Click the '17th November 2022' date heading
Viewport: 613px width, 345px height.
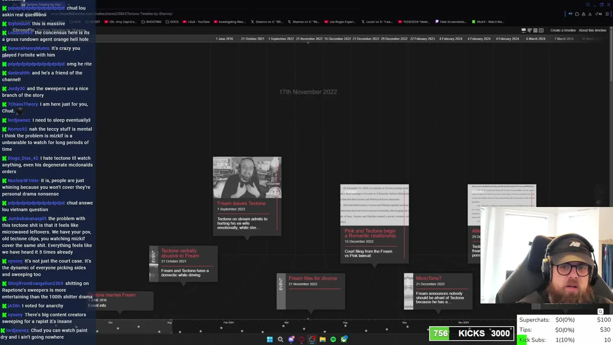(x=308, y=92)
